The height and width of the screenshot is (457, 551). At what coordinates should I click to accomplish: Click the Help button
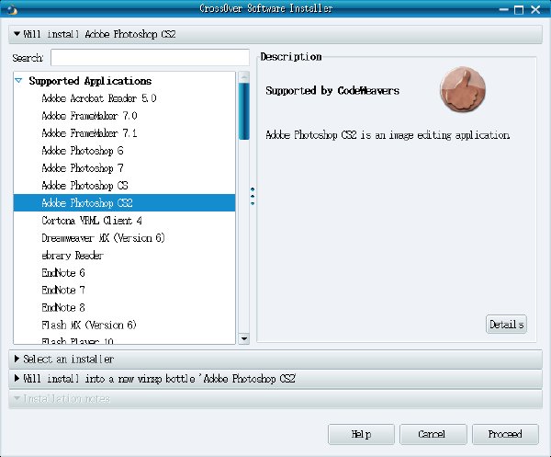pos(361,434)
